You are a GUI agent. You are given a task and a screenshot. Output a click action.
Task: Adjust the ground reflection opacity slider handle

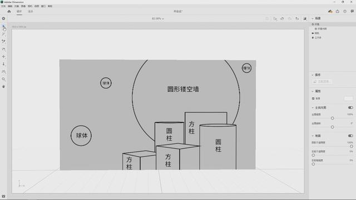click(x=313, y=155)
